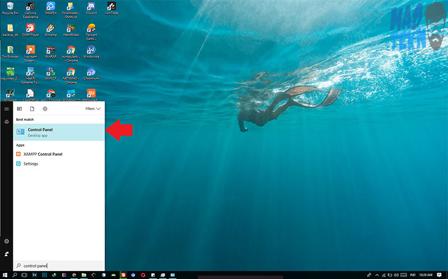Open the touch keyboard tray icon
This screenshot has height=279, width=448.
404,275
